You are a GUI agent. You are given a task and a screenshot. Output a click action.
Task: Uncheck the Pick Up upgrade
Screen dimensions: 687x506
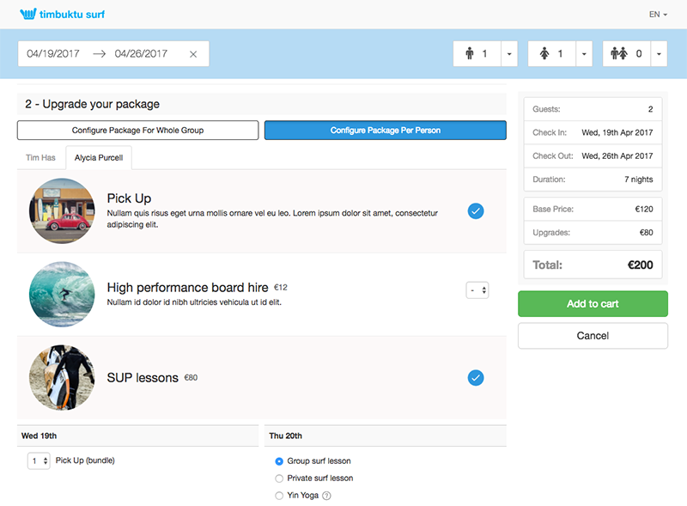tap(476, 210)
